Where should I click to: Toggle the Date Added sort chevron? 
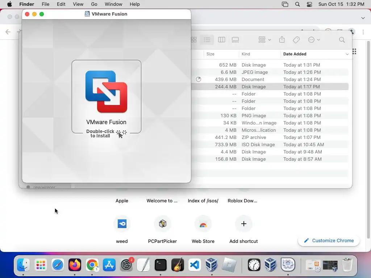point(347,54)
